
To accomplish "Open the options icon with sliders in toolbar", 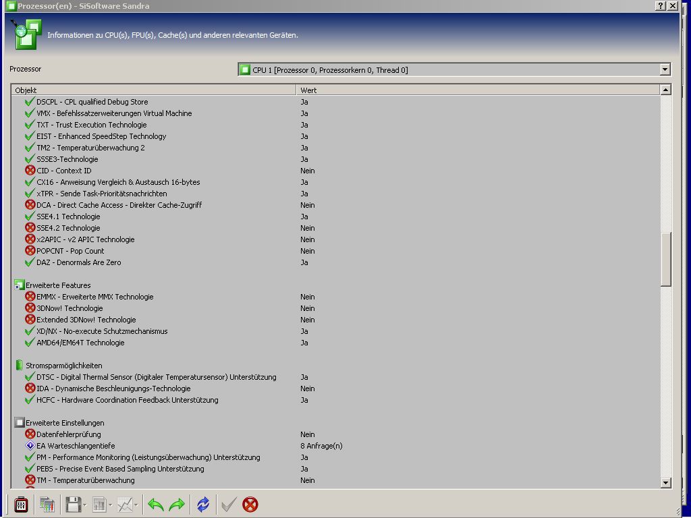I will click(x=21, y=505).
